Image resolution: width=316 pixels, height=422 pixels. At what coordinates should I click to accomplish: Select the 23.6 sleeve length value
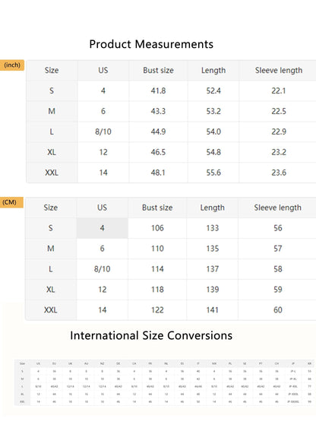[x=279, y=173]
